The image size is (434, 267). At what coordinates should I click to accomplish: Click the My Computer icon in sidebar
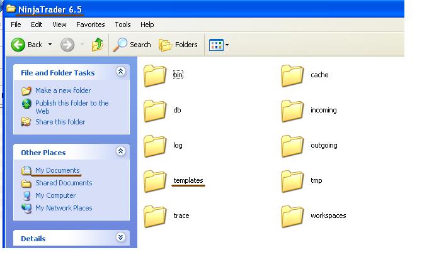(26, 196)
